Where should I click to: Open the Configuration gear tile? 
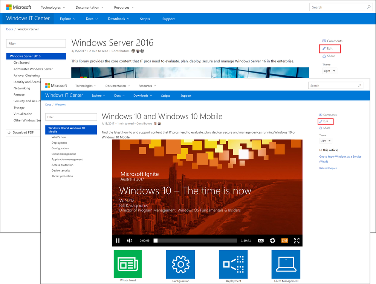coord(180,264)
